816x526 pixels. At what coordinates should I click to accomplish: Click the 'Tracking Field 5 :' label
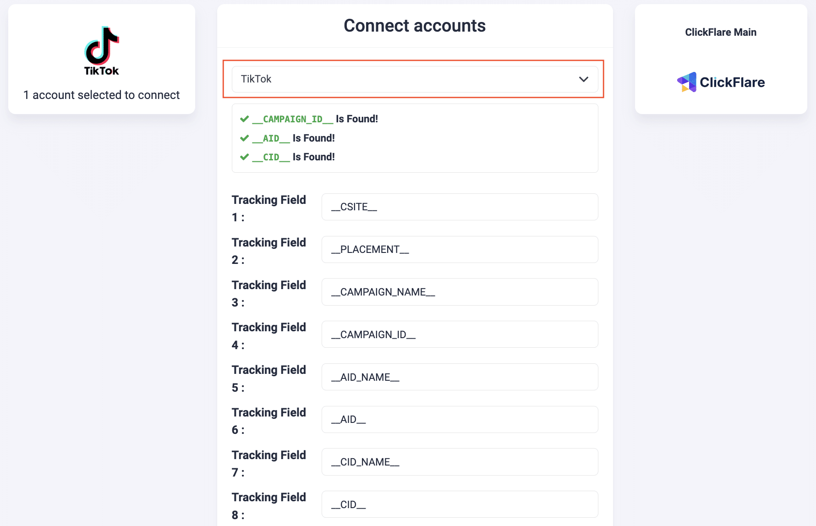[x=269, y=378]
